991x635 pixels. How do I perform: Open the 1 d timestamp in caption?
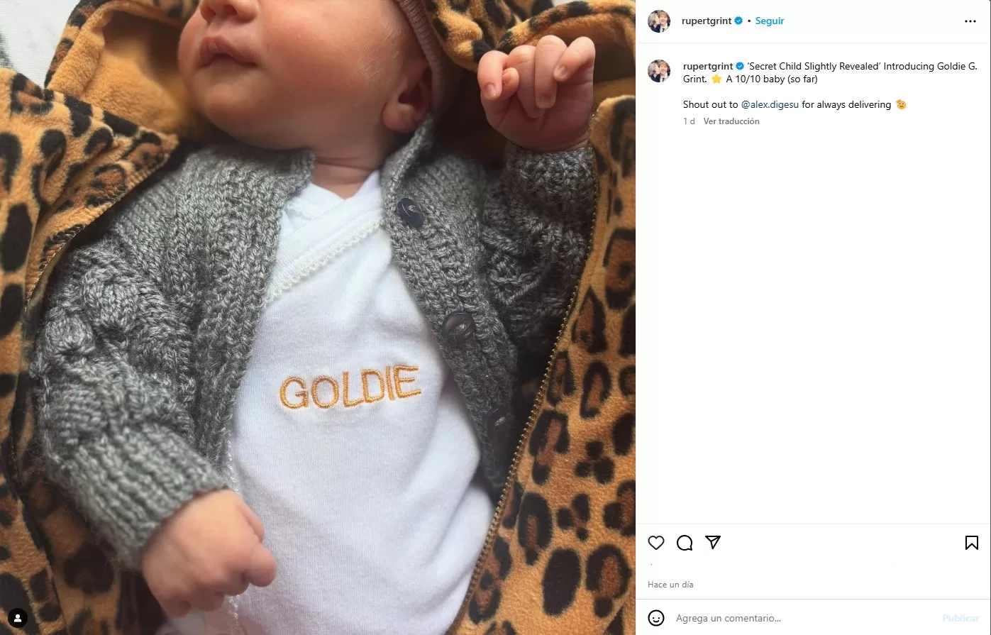(689, 121)
